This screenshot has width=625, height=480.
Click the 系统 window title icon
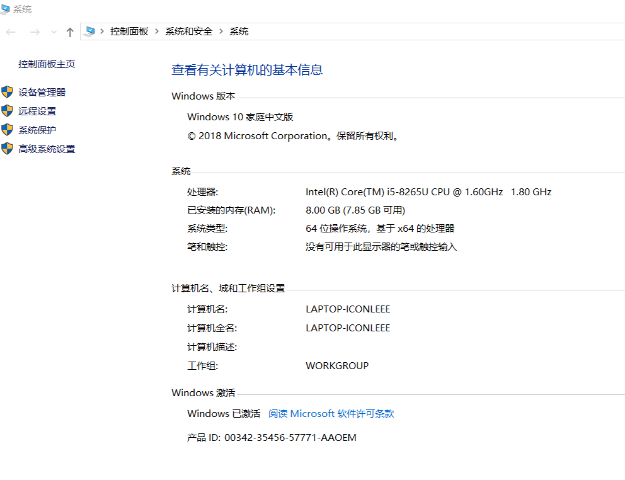(x=5, y=9)
